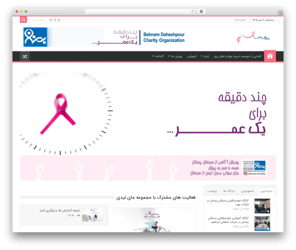The width and height of the screenshot is (296, 250).
Task: Open thumbnail of کارگاه آموزشی خودمراقبتی post
Action: [262, 223]
